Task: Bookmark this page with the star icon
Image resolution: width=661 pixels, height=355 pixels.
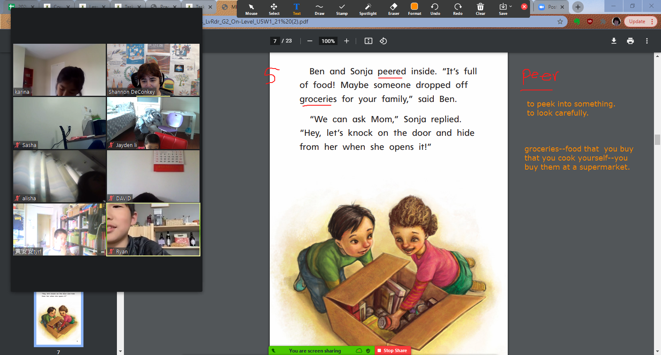Action: pos(560,21)
